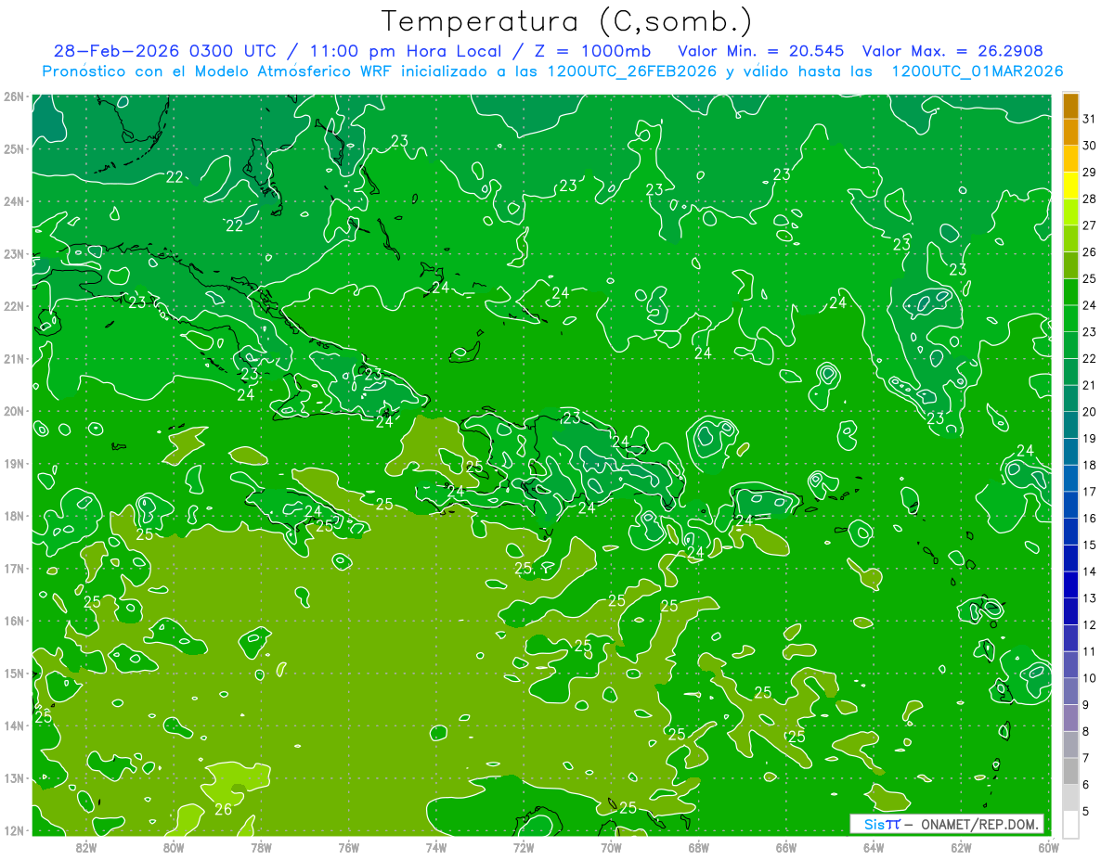This screenshot has width=1114, height=860.
Task: Click the 74W longitude axis label
Action: tap(436, 847)
